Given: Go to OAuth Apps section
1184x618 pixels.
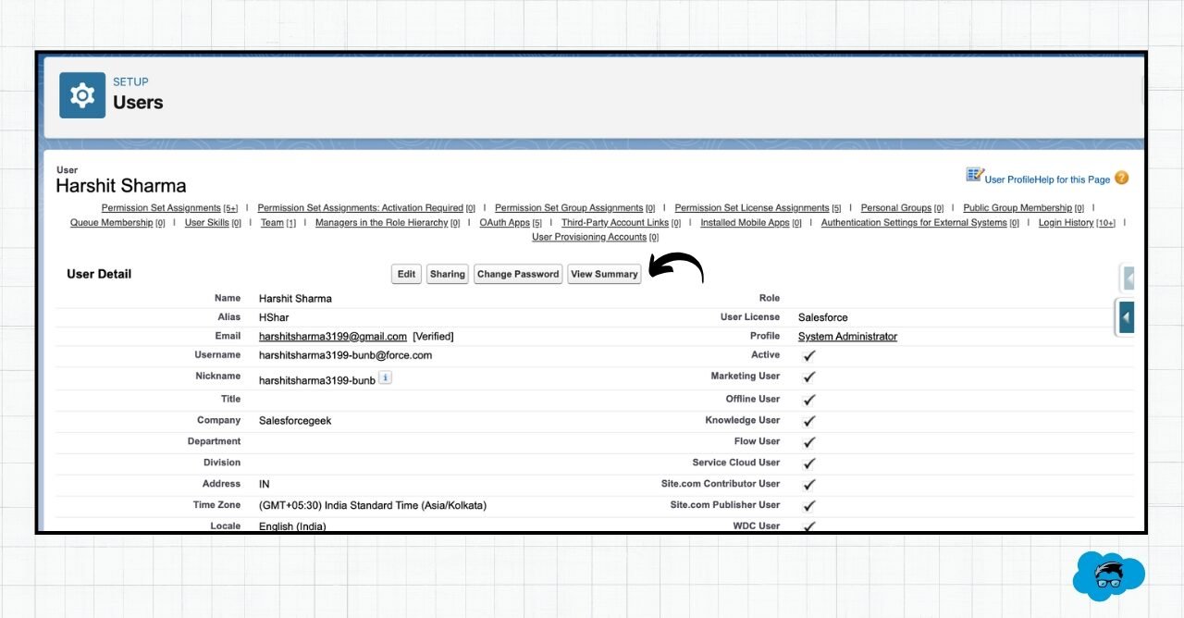Looking at the screenshot, I should [511, 223].
